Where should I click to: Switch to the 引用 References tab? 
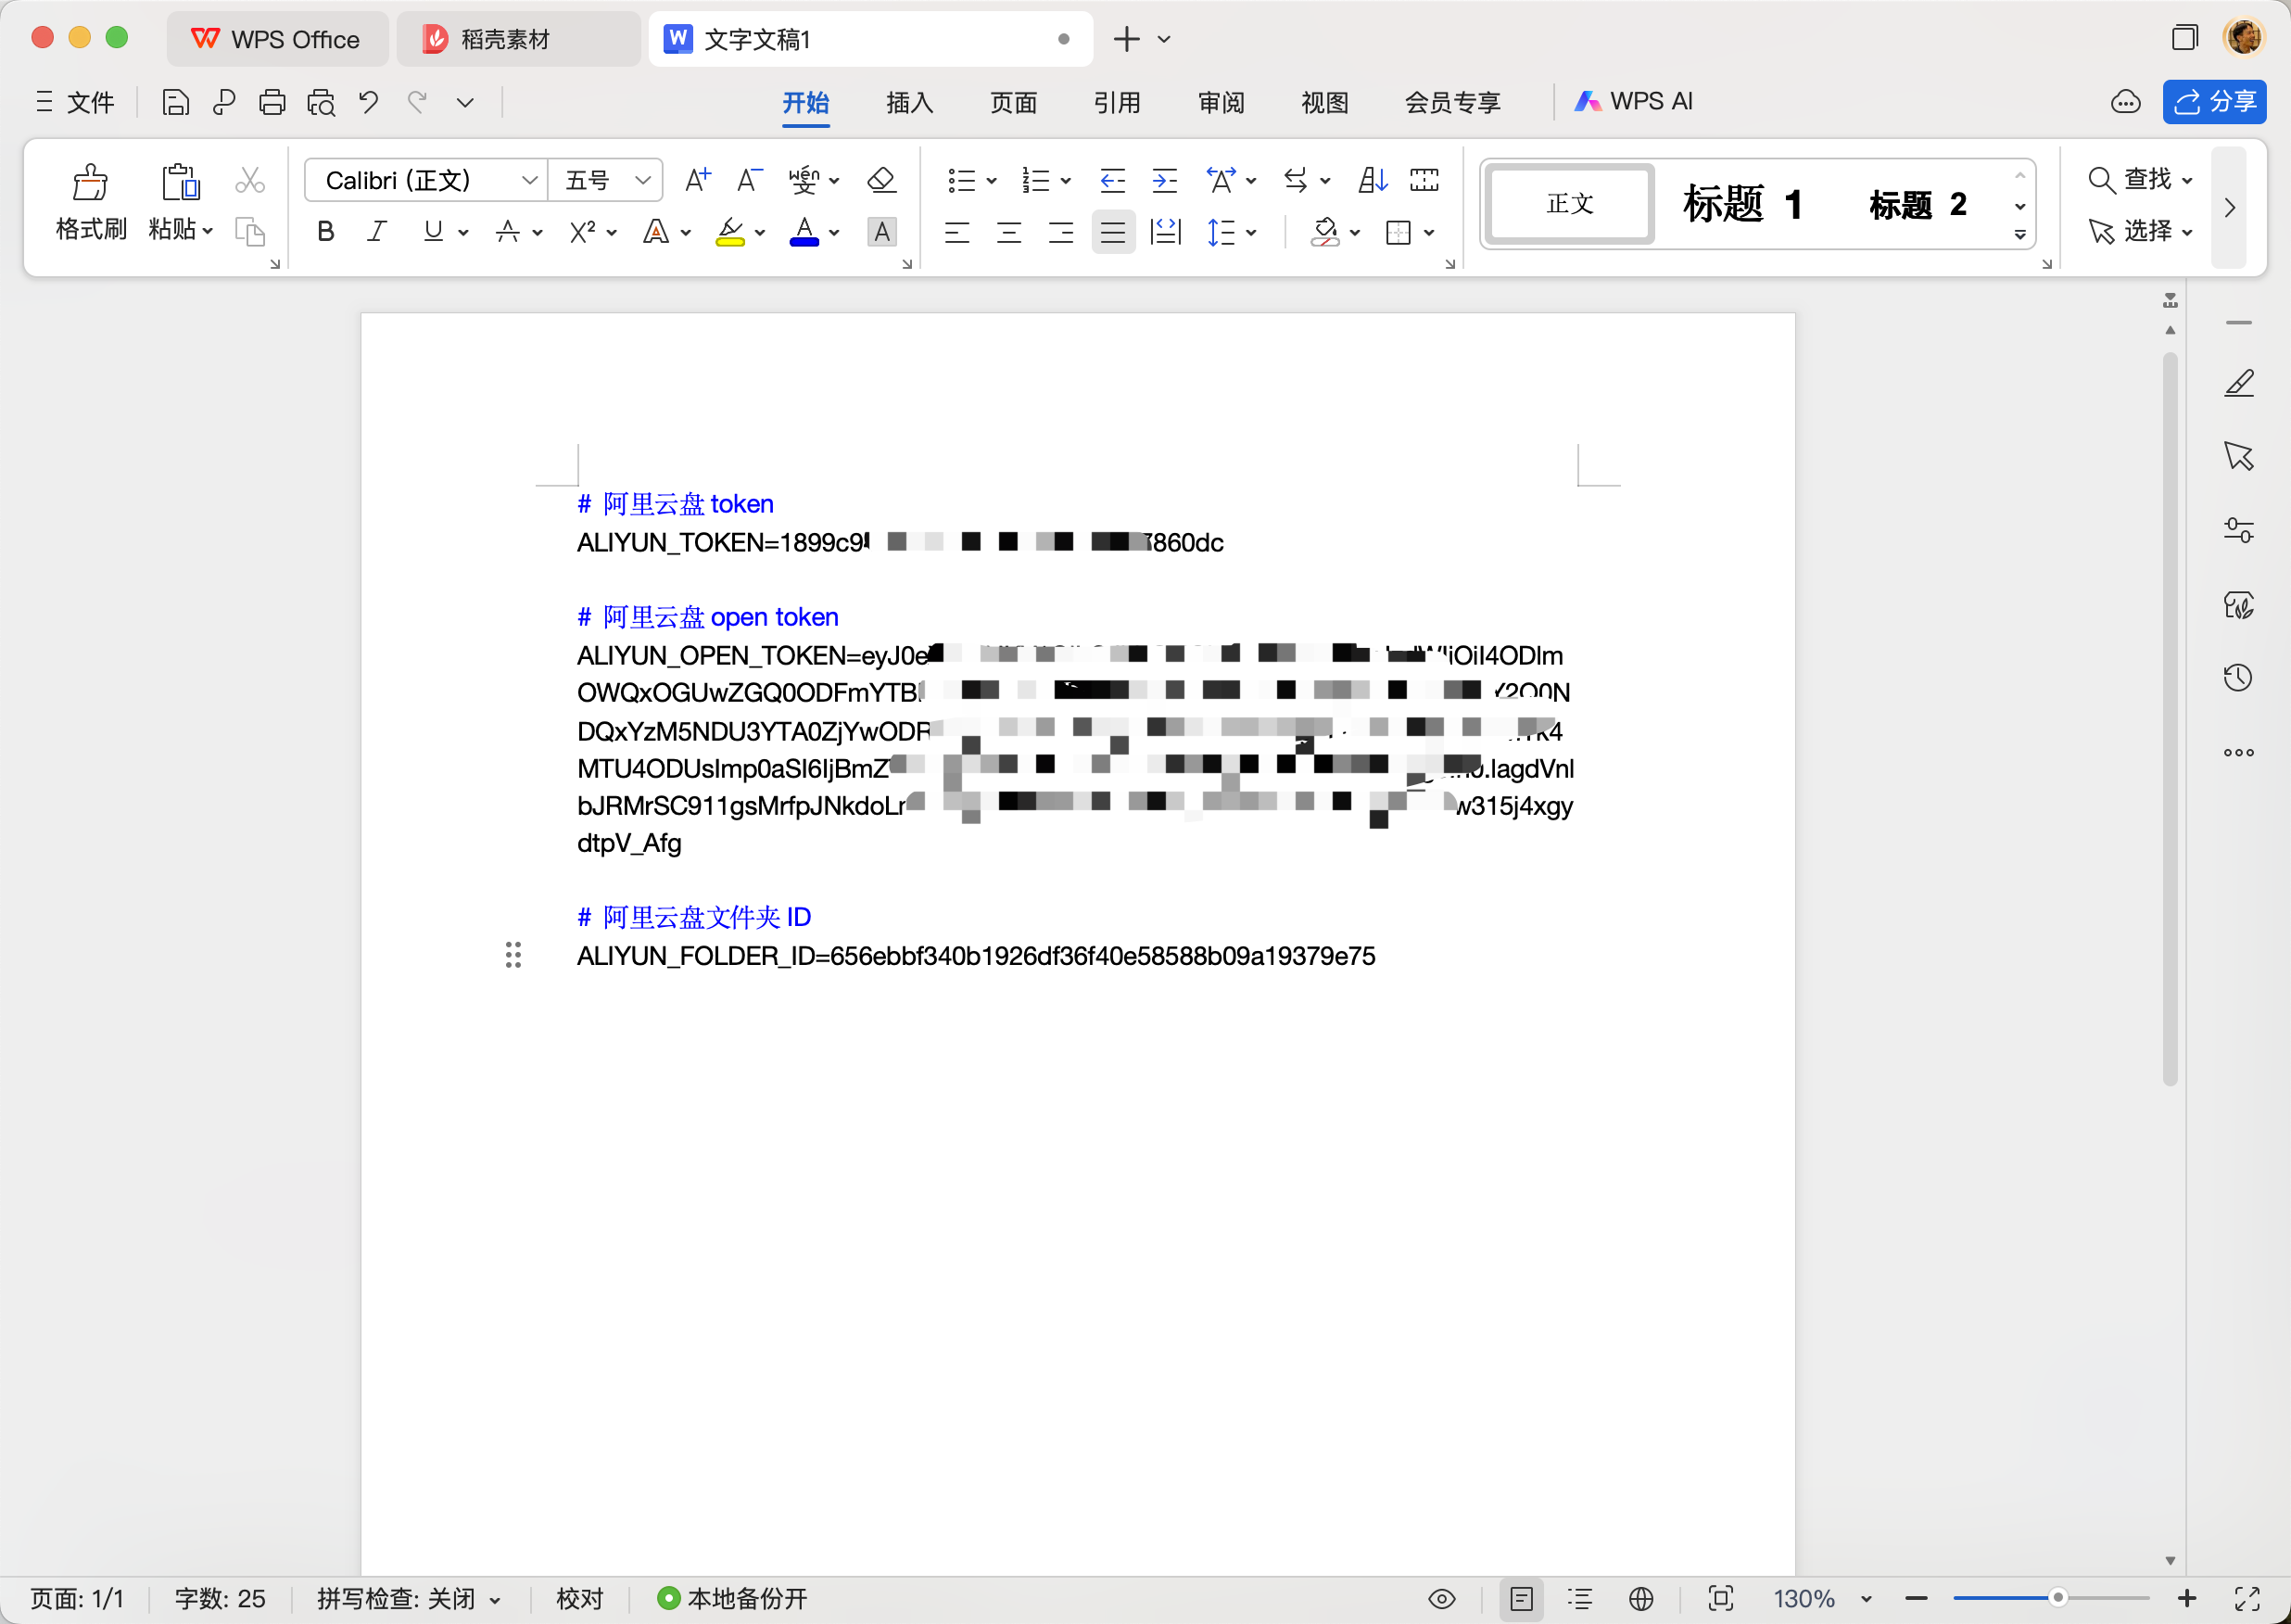pos(1117,102)
